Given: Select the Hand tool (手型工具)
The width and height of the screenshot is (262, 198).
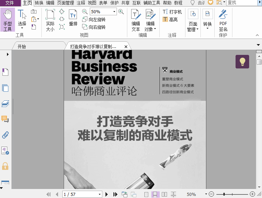Looking at the screenshot, I should click(x=8, y=20).
